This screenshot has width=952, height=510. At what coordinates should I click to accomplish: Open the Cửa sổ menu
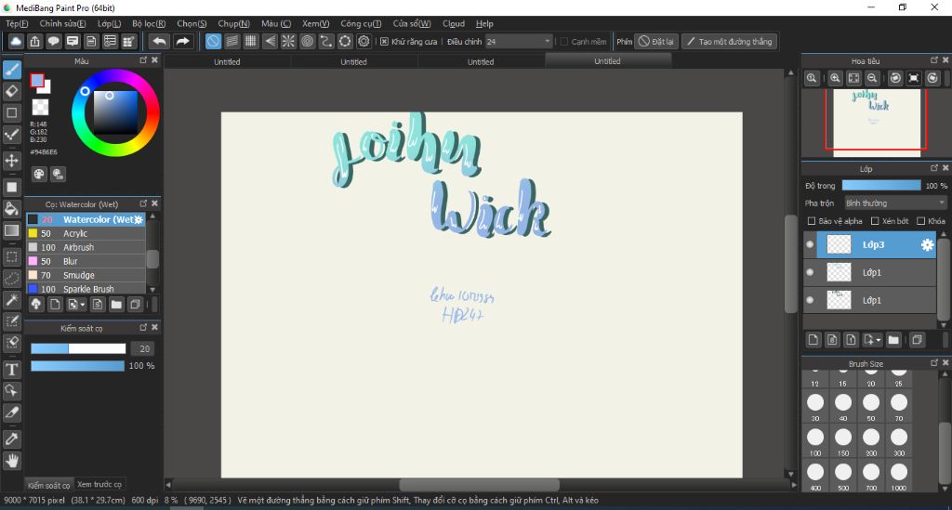[x=412, y=23]
